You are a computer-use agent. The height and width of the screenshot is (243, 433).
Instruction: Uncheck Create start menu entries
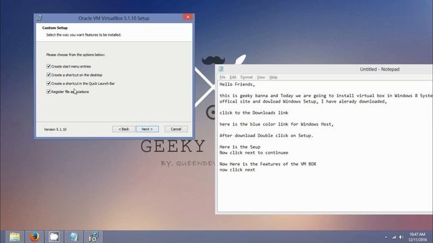[49, 66]
